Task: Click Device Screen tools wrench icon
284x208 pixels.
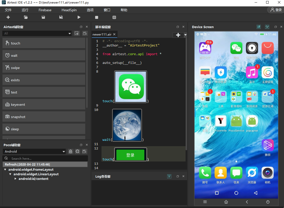Action: [x=267, y=27]
